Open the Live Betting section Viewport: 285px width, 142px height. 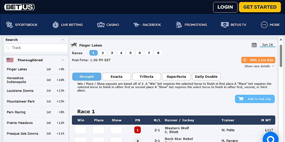click(68, 25)
